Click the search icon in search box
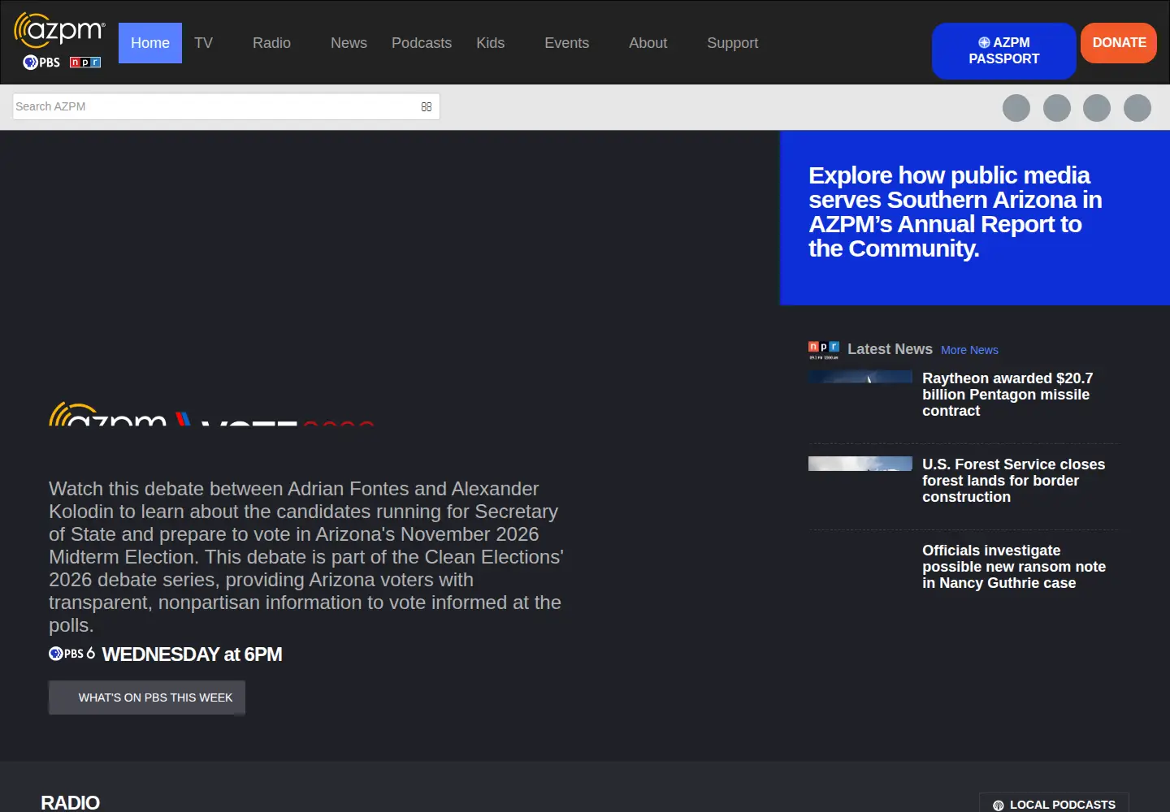Screen dimensions: 1170x812 tap(427, 107)
